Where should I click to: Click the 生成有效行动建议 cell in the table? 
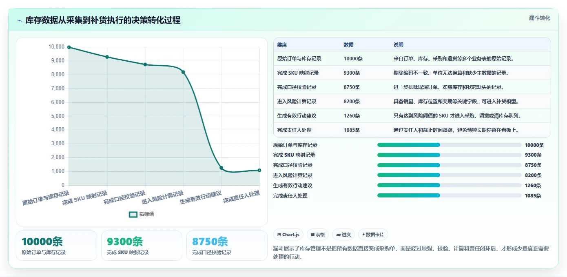tap(297, 116)
